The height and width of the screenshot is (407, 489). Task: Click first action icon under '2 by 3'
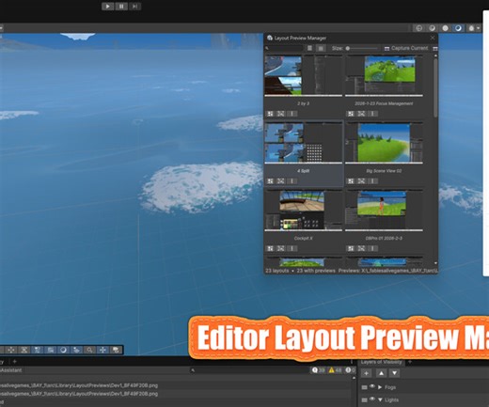pyautogui.click(x=270, y=114)
